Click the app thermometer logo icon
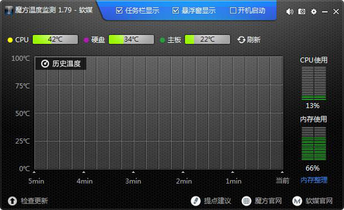This screenshot has height=210, width=344. (x=9, y=10)
